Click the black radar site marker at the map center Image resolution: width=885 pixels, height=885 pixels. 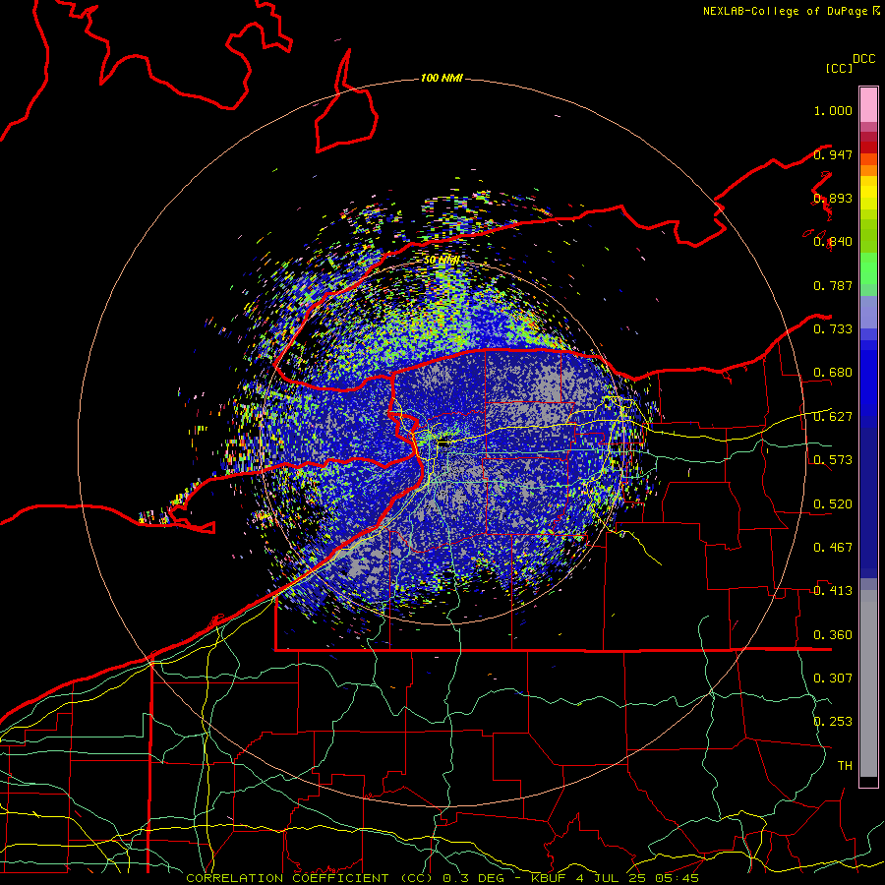point(444,443)
